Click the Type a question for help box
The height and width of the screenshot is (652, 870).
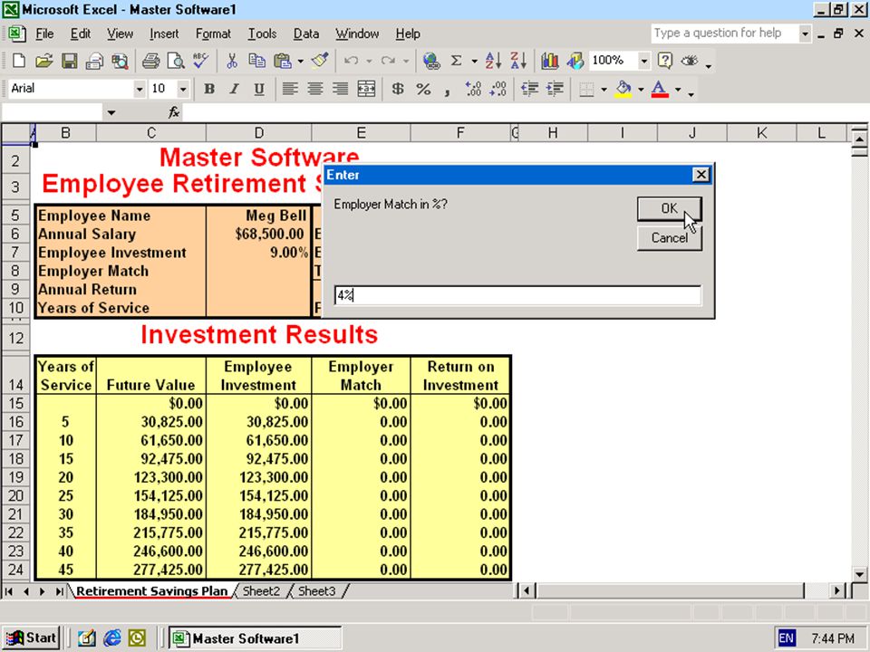point(725,34)
